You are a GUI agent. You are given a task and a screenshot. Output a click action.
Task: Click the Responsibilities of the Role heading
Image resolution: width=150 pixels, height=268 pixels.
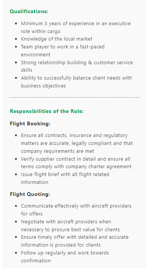(47, 111)
